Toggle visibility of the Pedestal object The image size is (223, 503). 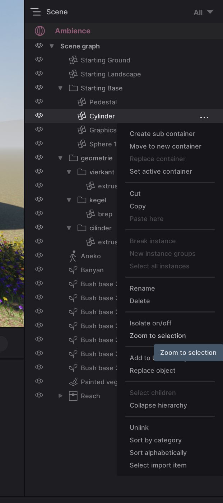pyautogui.click(x=39, y=102)
